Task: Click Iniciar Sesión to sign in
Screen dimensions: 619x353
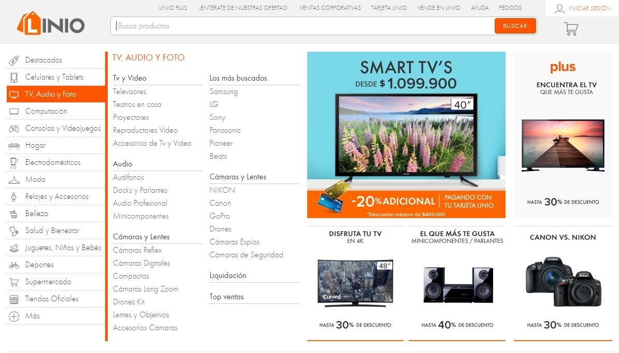Action: point(589,8)
